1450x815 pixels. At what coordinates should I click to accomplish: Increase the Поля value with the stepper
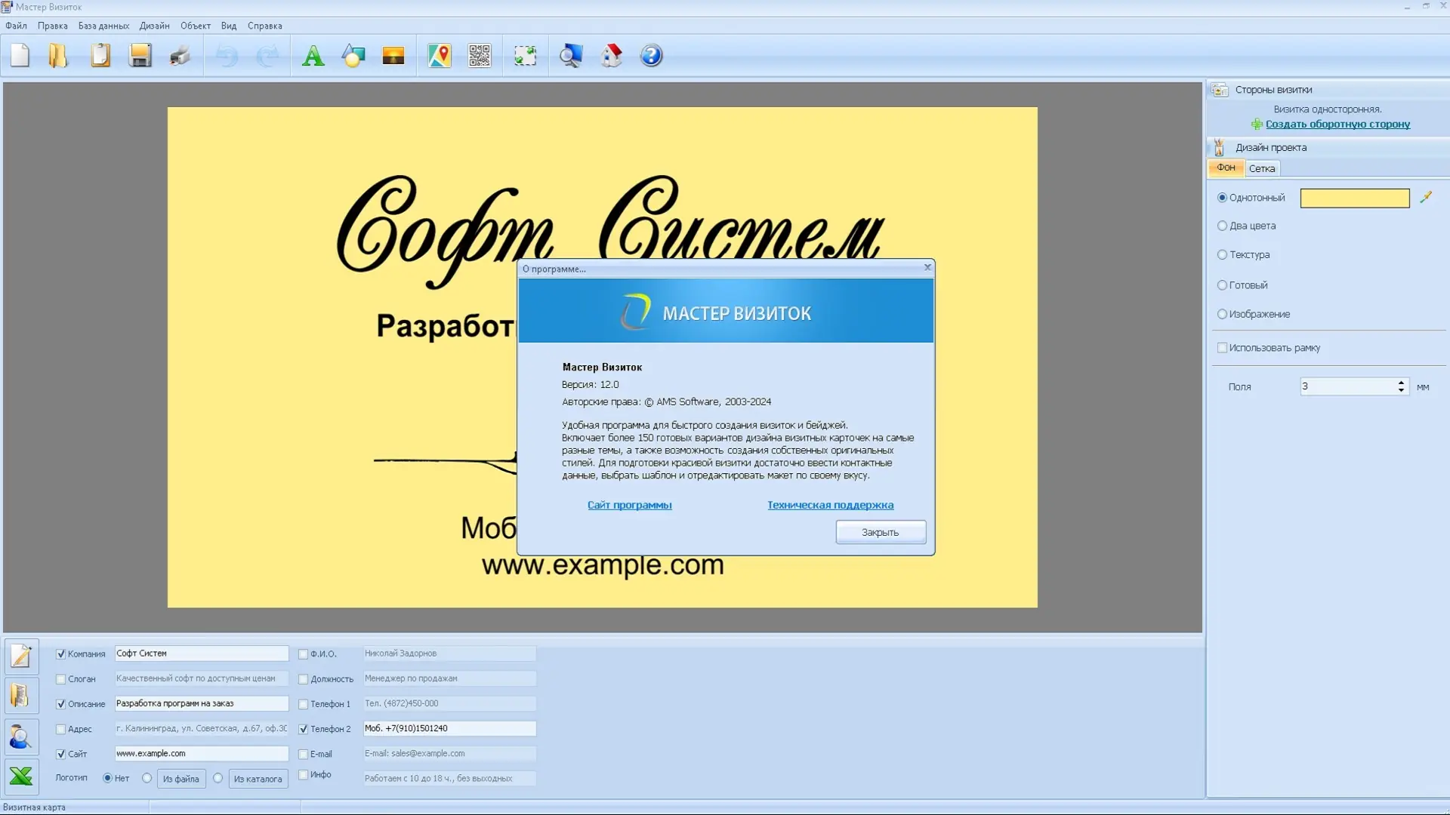[x=1401, y=382]
